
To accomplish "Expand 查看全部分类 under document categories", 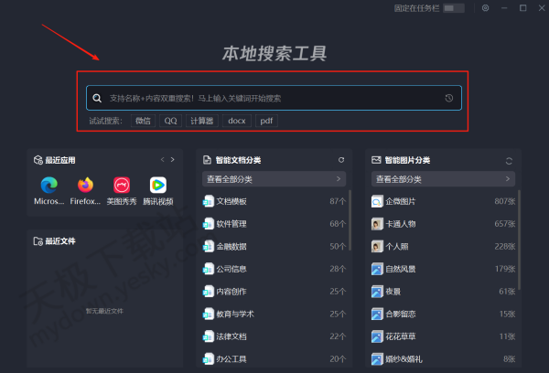I will [x=274, y=179].
